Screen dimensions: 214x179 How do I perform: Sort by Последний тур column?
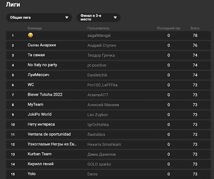[169, 28]
